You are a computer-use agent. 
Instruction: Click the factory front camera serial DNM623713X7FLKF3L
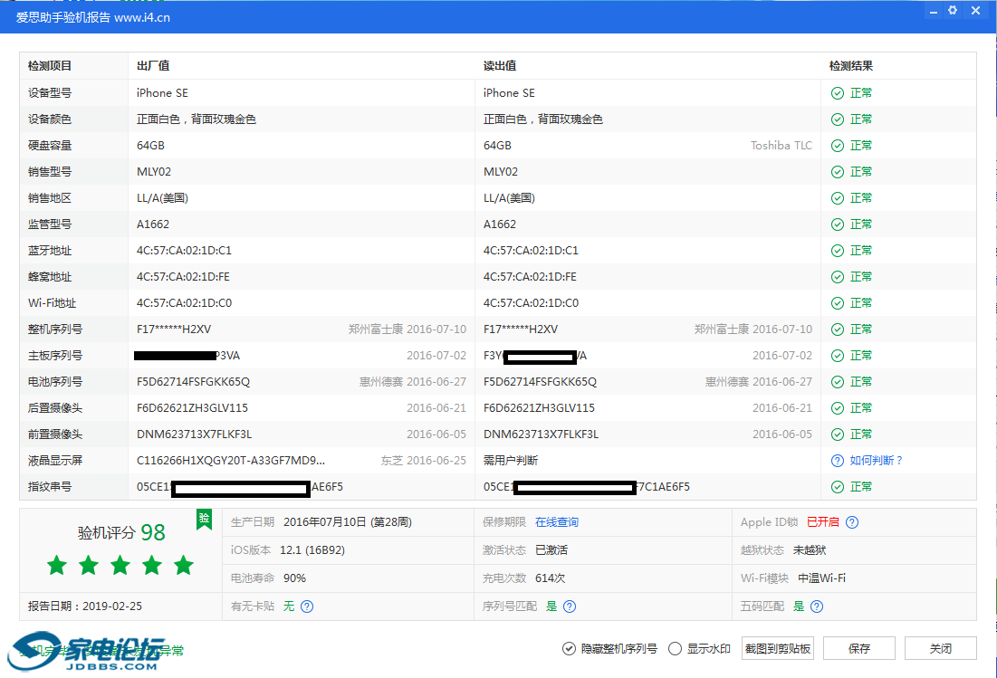click(x=195, y=434)
